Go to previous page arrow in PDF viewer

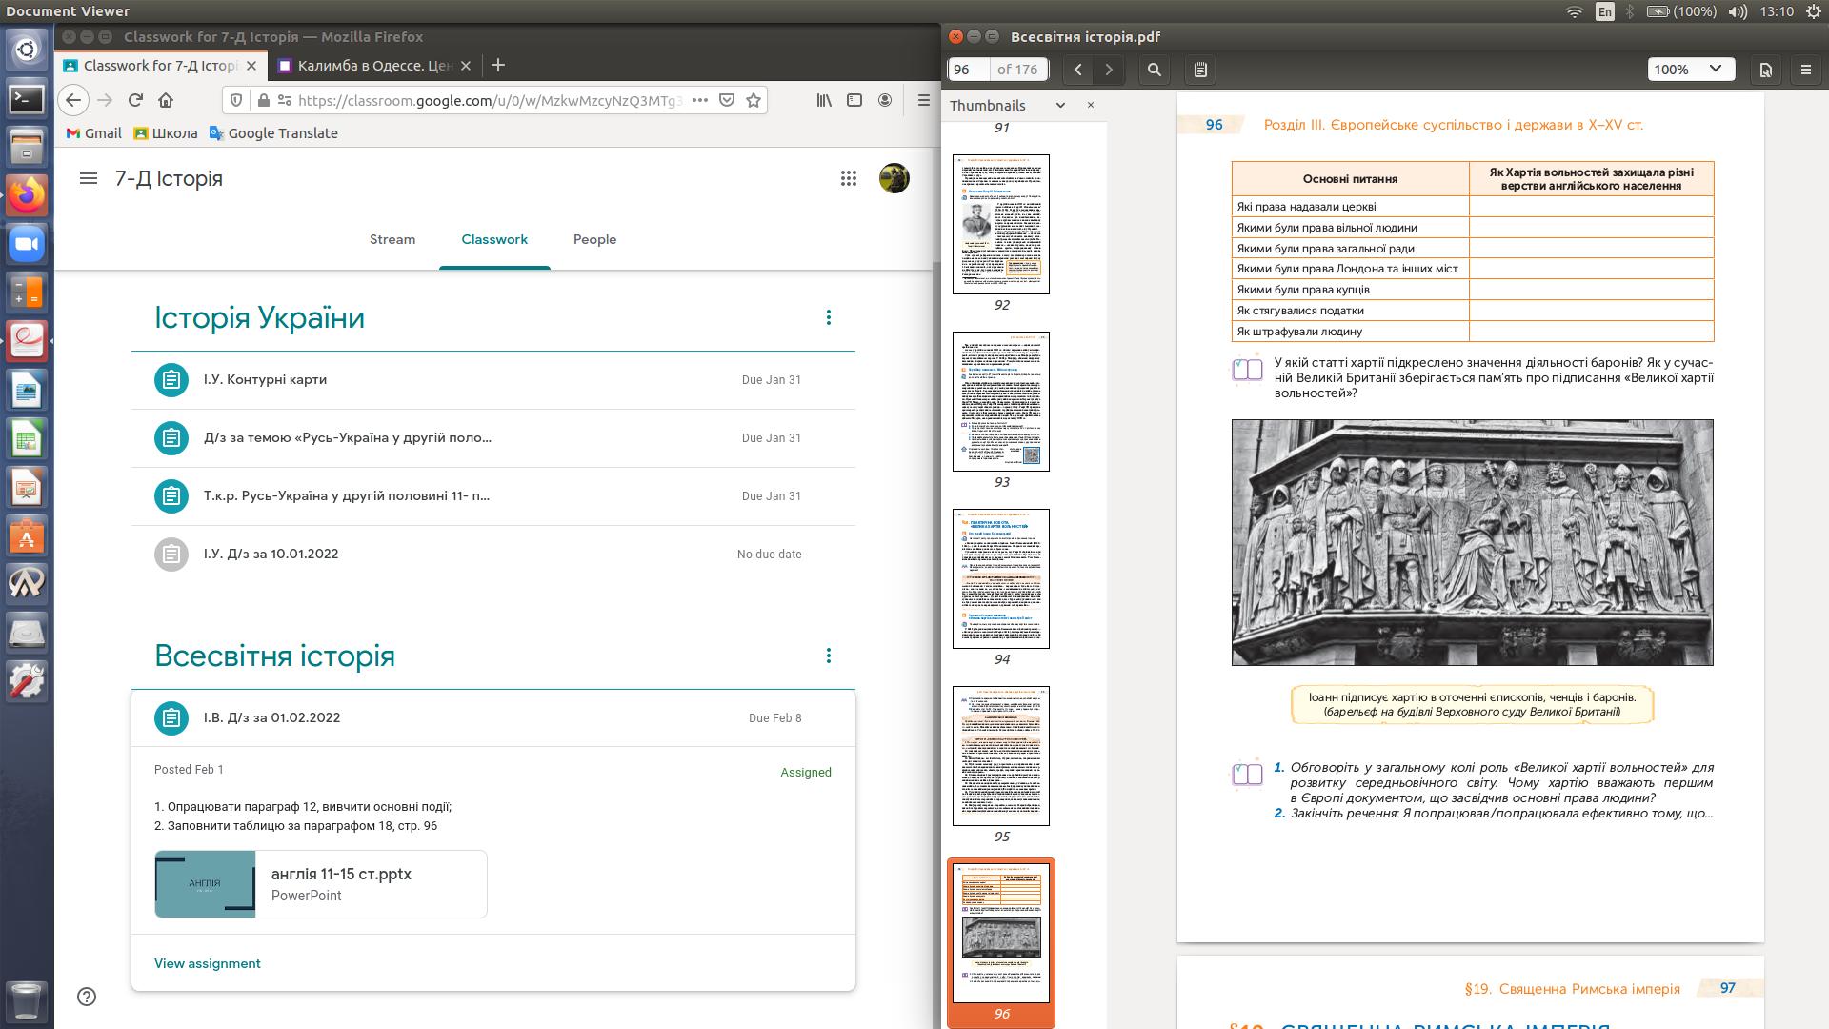[x=1077, y=70]
